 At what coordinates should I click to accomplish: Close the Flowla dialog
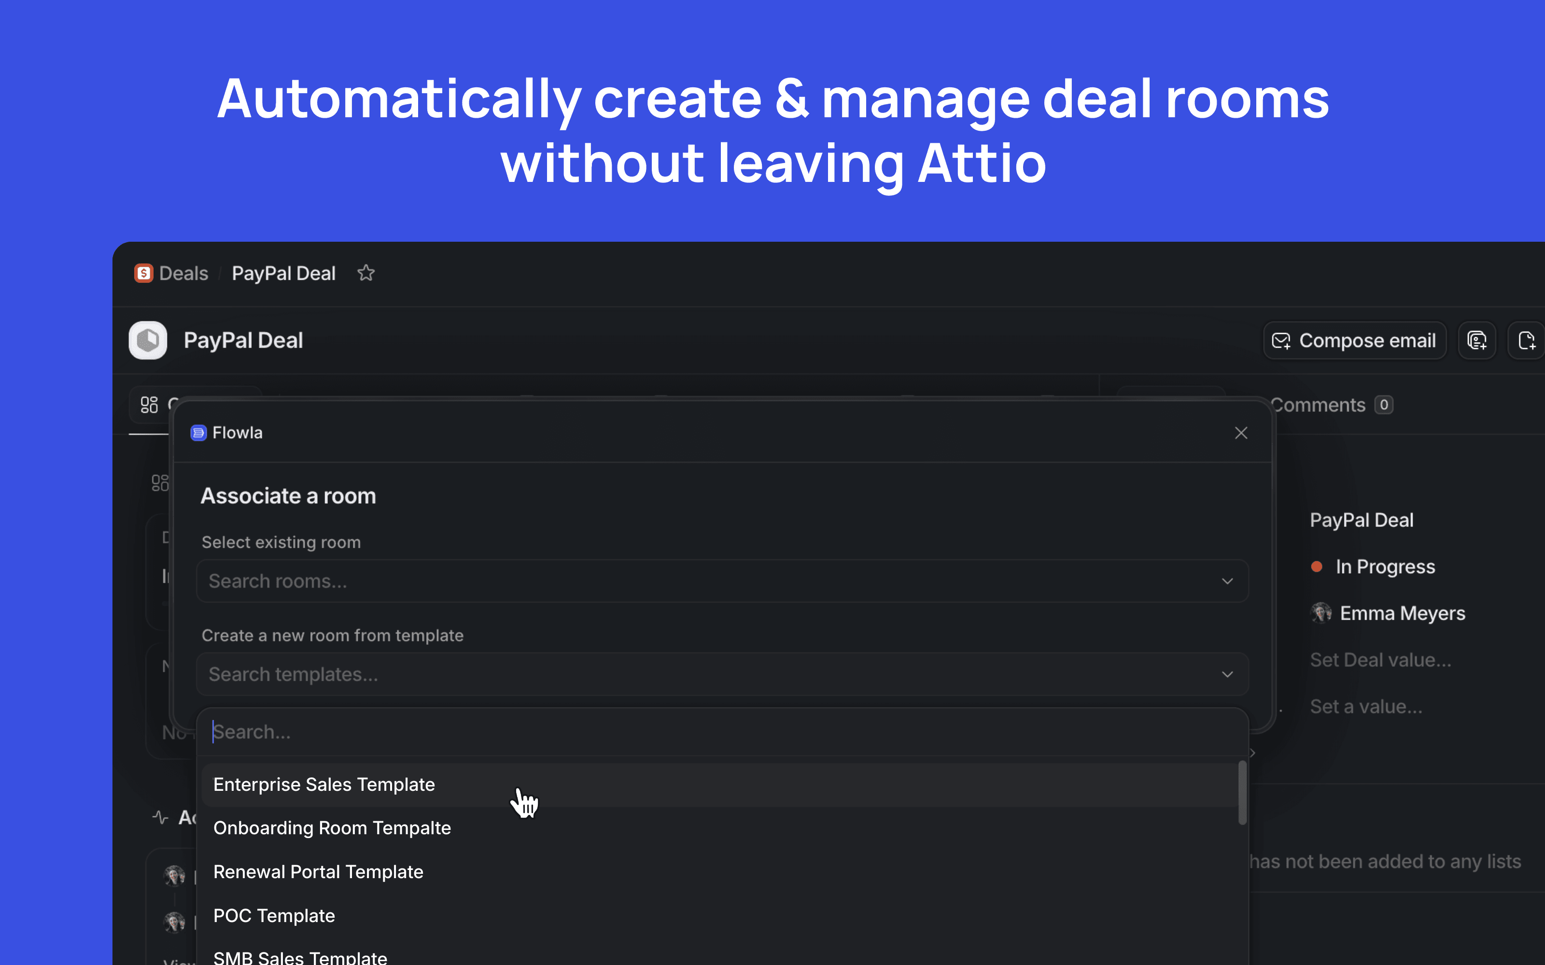tap(1240, 433)
